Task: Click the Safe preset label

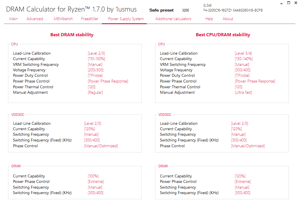Action: click(x=161, y=10)
